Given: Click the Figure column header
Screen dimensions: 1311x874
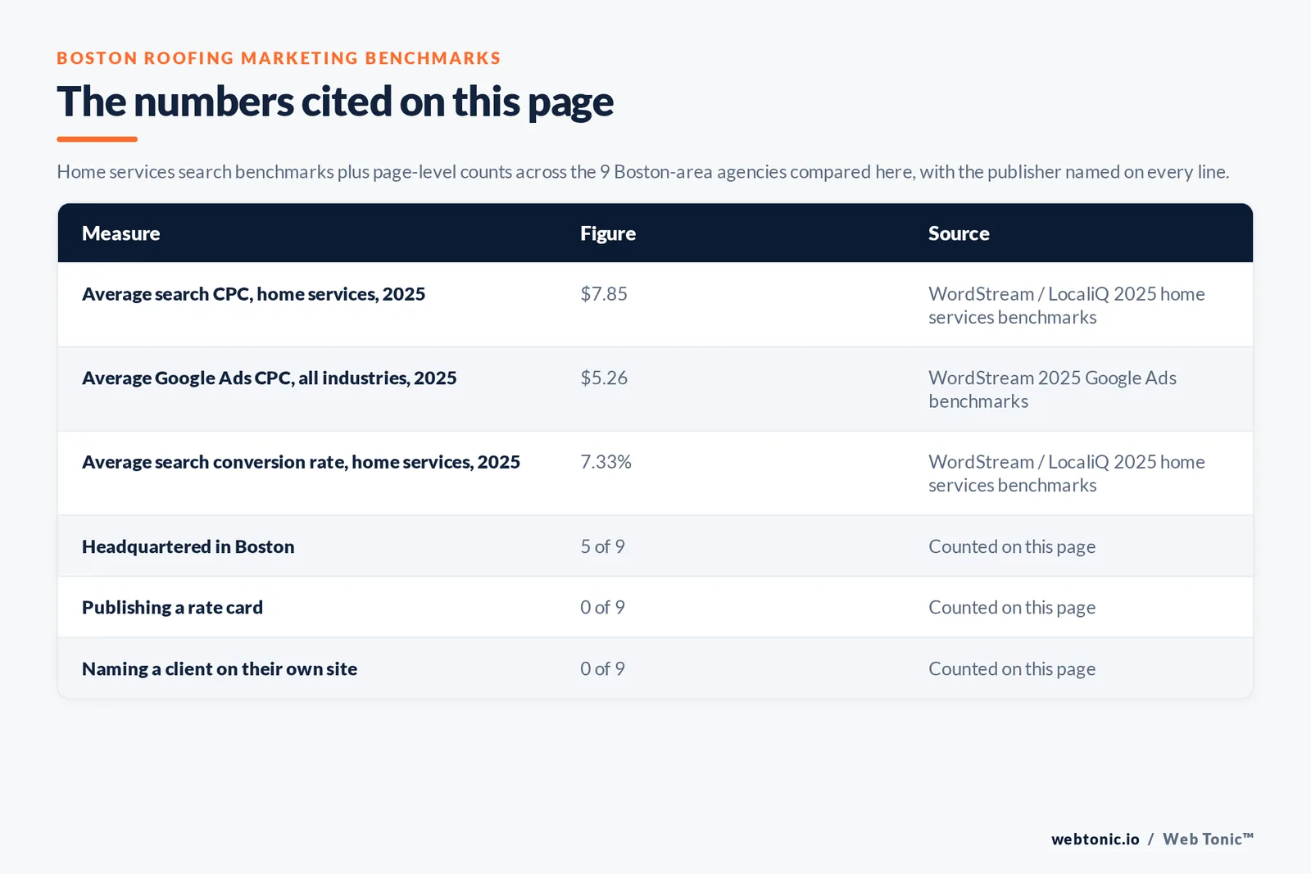Looking at the screenshot, I should 608,233.
